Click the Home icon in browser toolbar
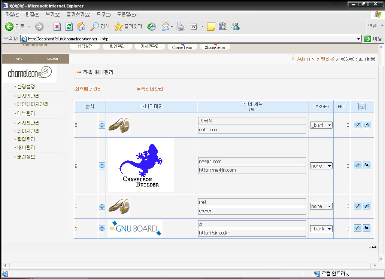The height and width of the screenshot is (279, 385). coord(81,27)
